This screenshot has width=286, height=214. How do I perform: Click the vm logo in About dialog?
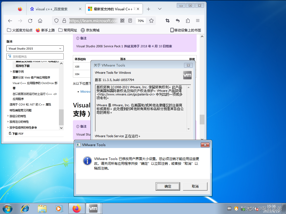coord(187,75)
